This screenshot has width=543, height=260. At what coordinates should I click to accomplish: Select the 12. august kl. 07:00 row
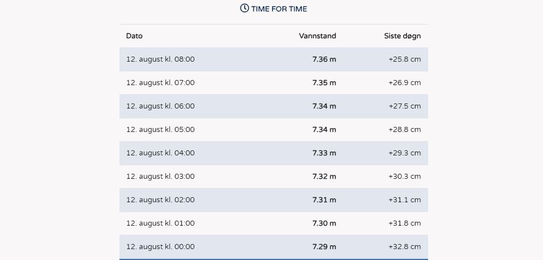(274, 83)
